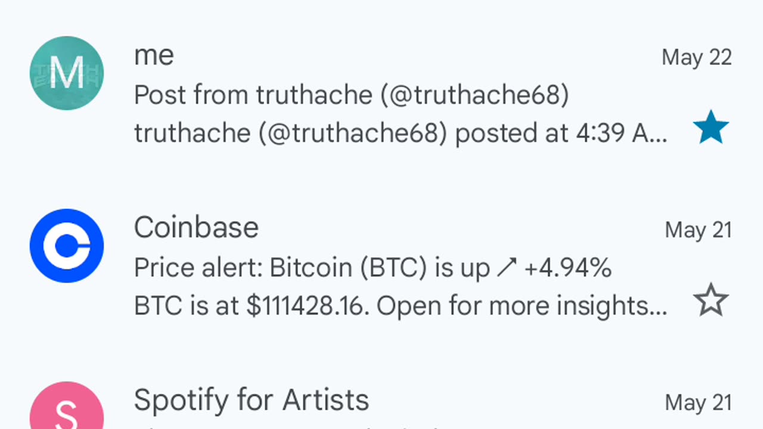Screen dimensions: 763x429
Task: Star the Coinbase price alert email
Action: pyautogui.click(x=711, y=300)
